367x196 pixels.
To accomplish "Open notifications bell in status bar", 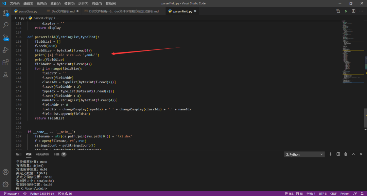I will 362,194.
